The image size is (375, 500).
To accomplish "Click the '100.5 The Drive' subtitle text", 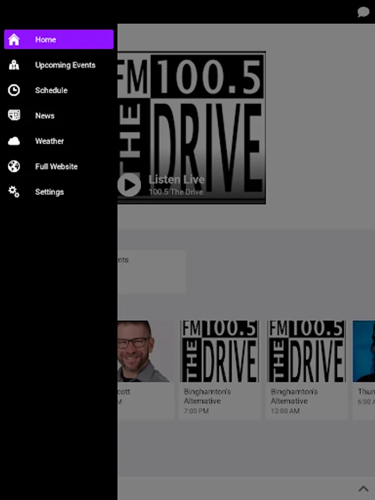I will click(176, 192).
